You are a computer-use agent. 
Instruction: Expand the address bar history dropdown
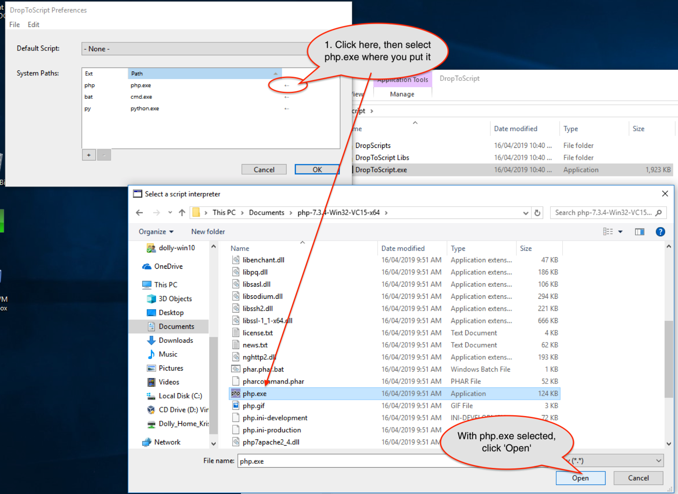tap(526, 213)
